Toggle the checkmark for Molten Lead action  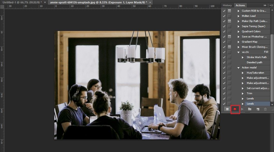(224, 16)
